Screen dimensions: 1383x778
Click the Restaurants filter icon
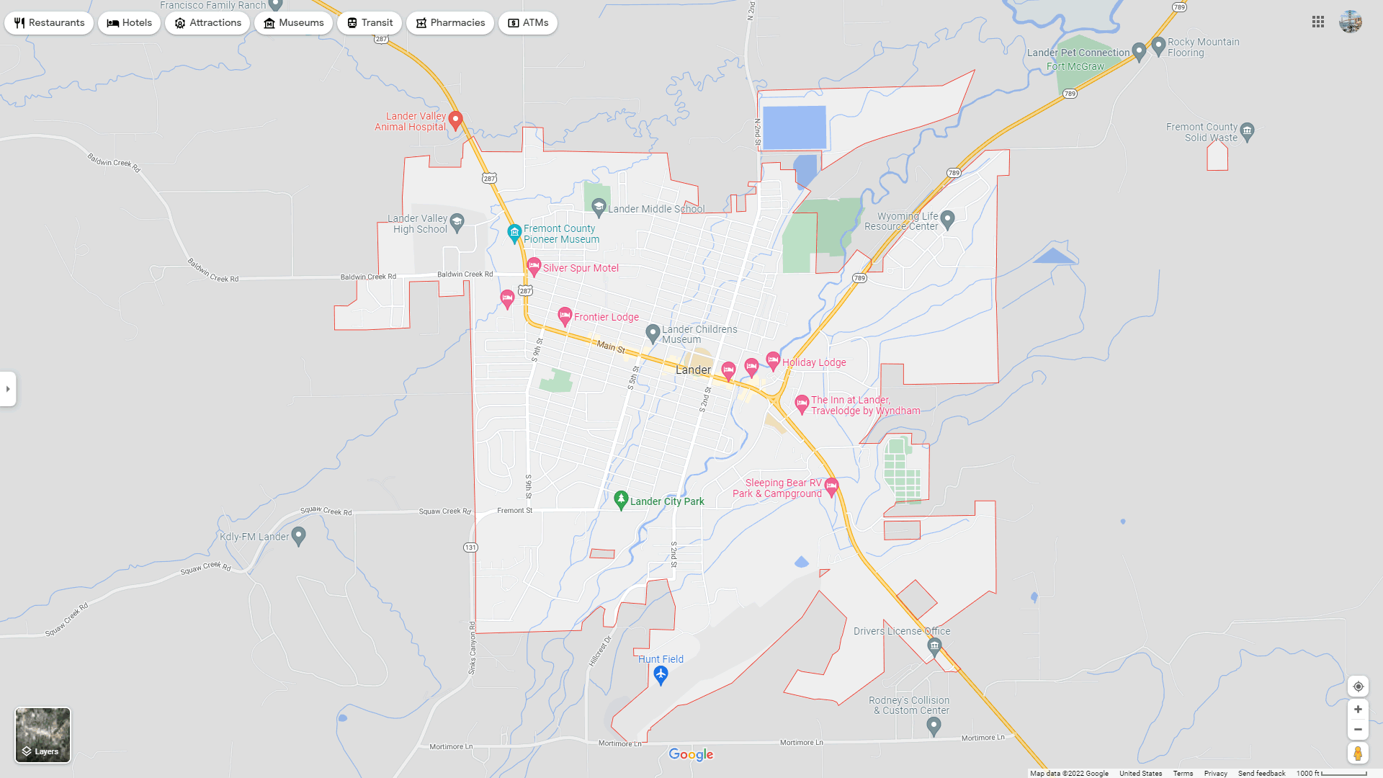pyautogui.click(x=19, y=22)
